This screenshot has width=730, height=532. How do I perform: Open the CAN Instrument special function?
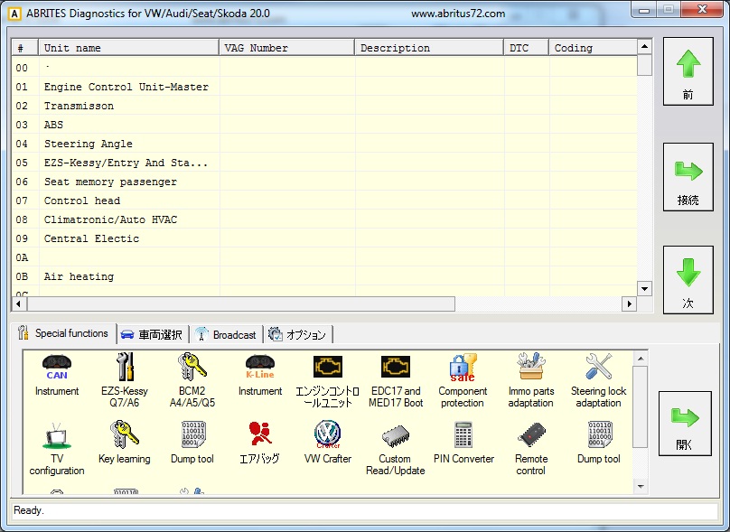coord(57,375)
